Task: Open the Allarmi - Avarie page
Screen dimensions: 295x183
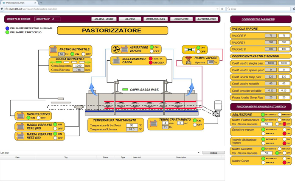Action: (104, 19)
